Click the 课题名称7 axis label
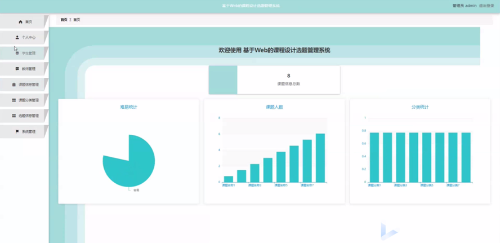Screen dimensions: 500x243 click(x=307, y=185)
